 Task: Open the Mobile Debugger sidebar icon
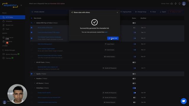coord(3,50)
